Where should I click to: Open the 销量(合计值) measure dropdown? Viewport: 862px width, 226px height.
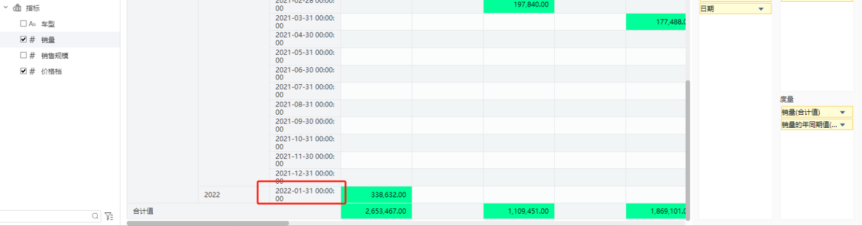[x=842, y=112]
